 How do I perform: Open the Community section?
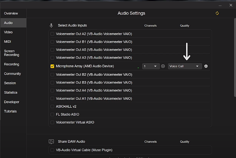click(13, 74)
